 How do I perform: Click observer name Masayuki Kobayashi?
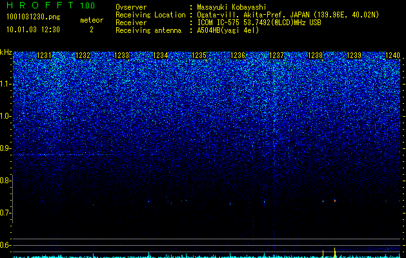232,7
